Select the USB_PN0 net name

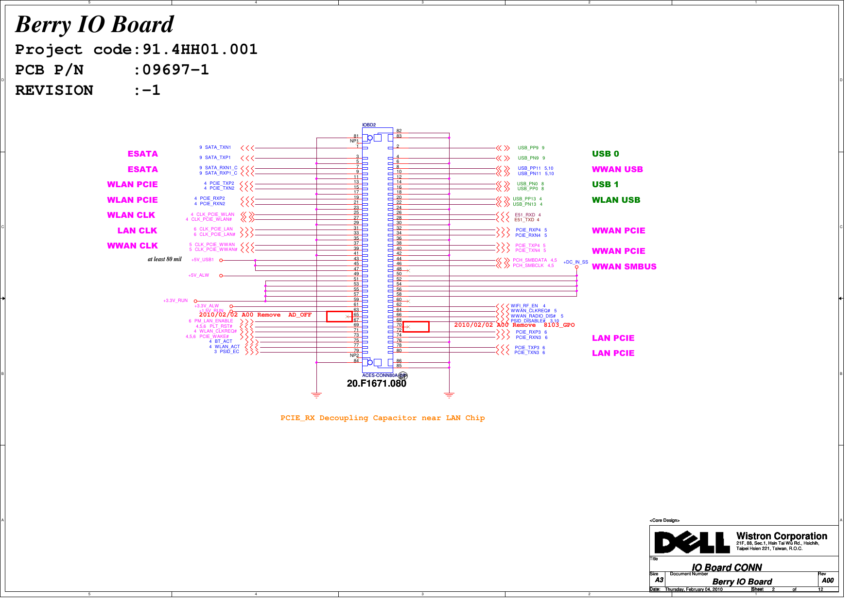coord(527,184)
